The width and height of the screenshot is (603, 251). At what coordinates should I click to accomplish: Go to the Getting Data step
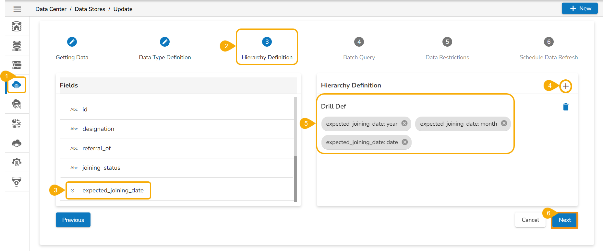(72, 42)
